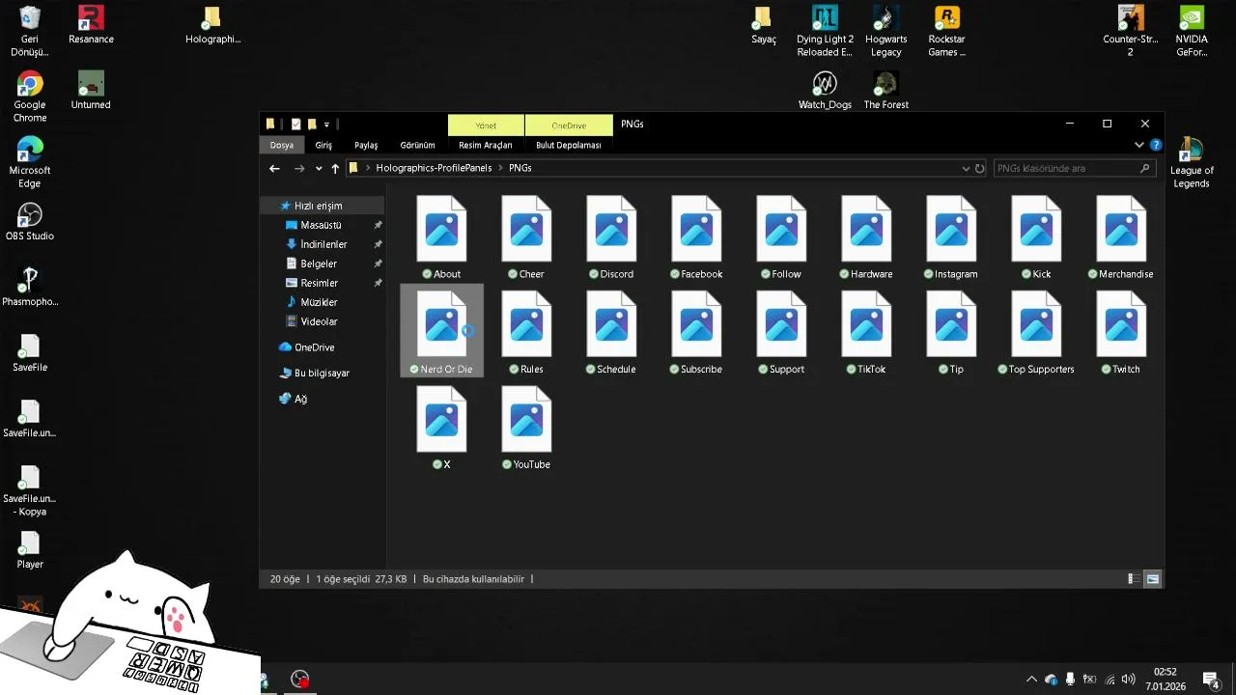Viewport: 1236px width, 695px height.
Task: Refresh the PNGs folder view
Action: 979,168
